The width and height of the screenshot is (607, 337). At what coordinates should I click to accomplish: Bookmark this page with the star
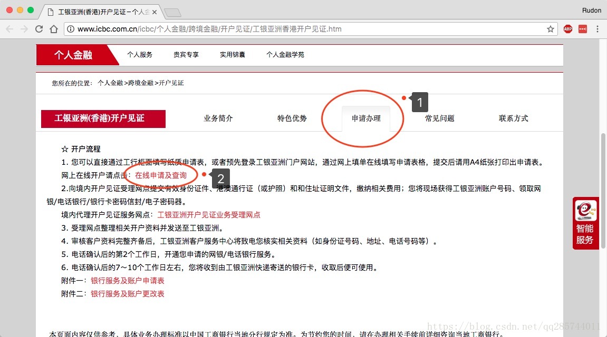click(x=550, y=29)
